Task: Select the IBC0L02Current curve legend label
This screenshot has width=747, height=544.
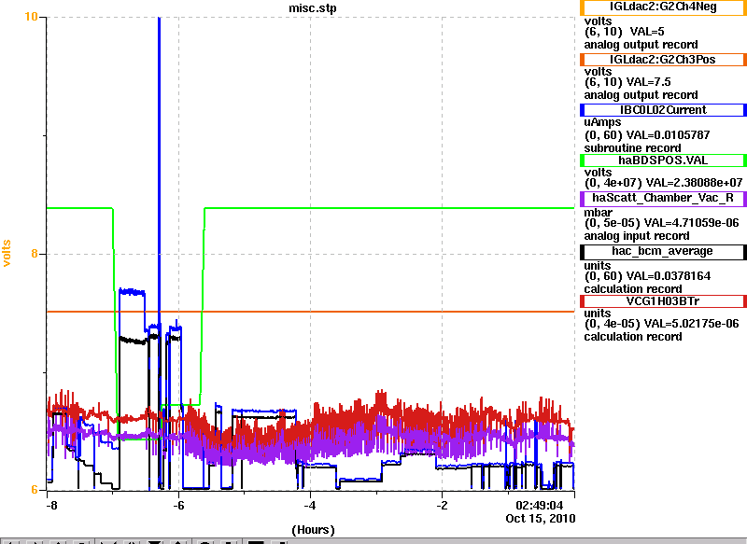Action: (x=663, y=110)
